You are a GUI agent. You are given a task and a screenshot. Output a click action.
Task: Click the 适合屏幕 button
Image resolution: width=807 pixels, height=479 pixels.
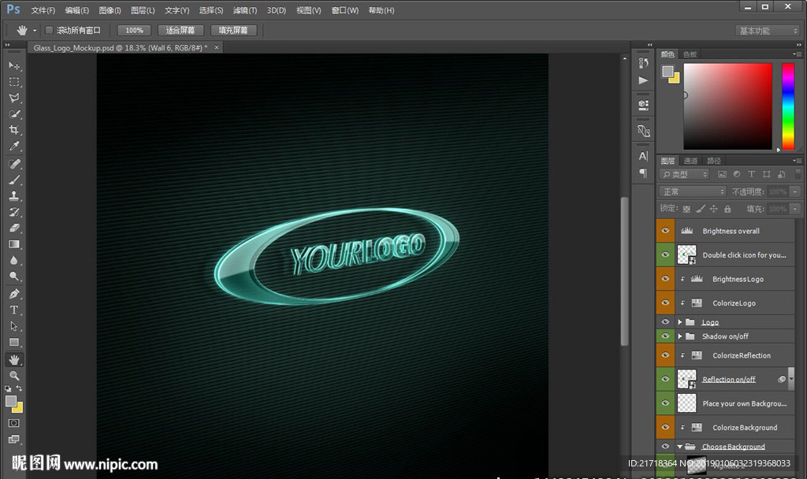180,30
